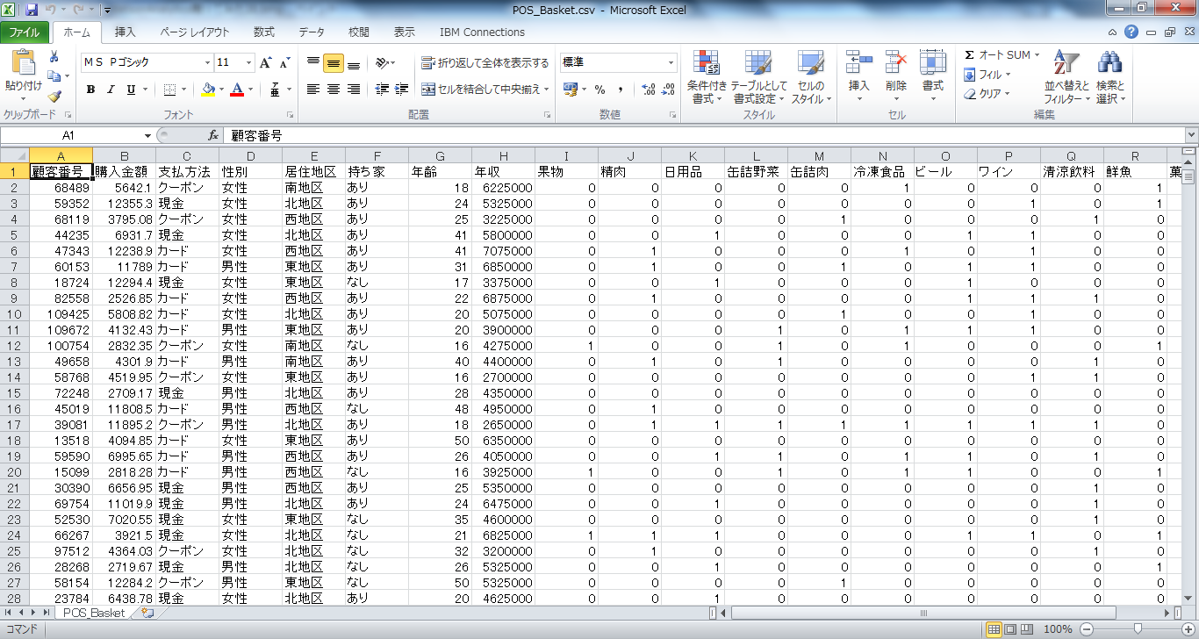Open the number format (標準) dropdown
The height and width of the screenshot is (639, 1199).
(669, 62)
